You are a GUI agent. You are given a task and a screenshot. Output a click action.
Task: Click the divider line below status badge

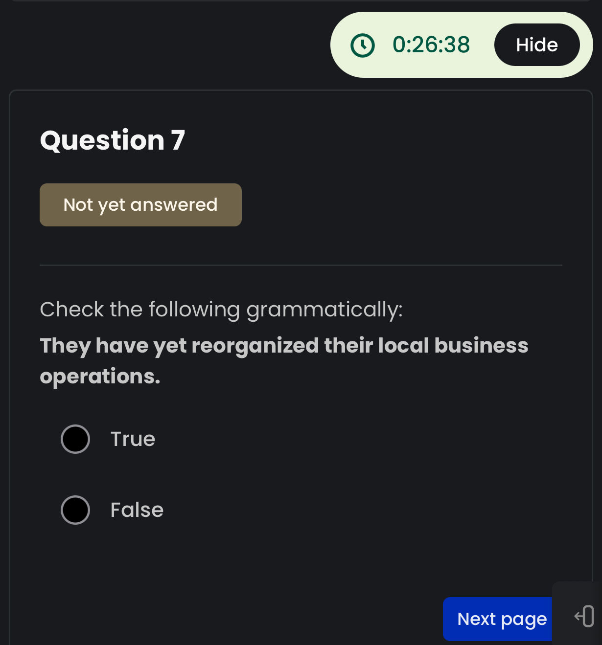click(x=301, y=265)
